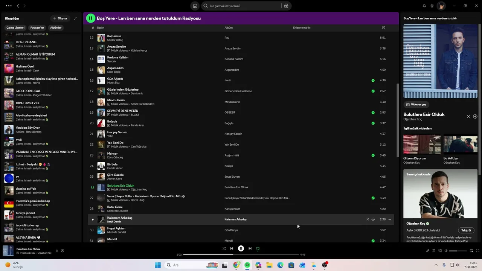
Task: Open File Explorer from the taskbar
Action: click(x=269, y=265)
